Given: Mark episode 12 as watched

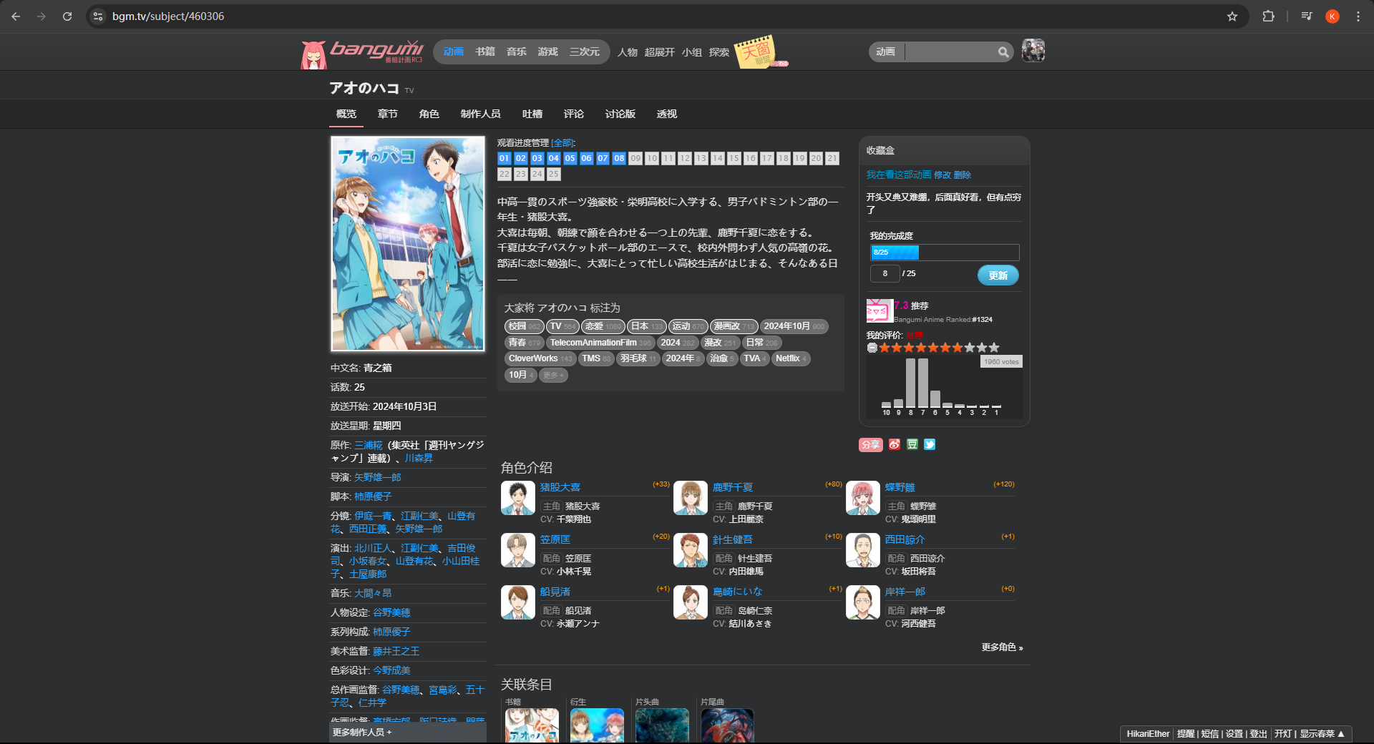Looking at the screenshot, I should click(x=685, y=158).
